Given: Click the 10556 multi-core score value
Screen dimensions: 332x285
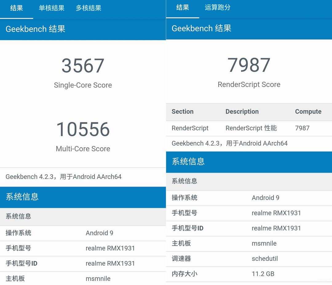Looking at the screenshot, I should 83,129.
